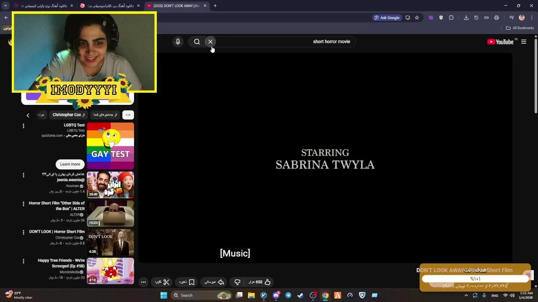Image resolution: width=538 pixels, height=302 pixels.
Task: Click the Clip scissors button
Action: tap(162, 282)
